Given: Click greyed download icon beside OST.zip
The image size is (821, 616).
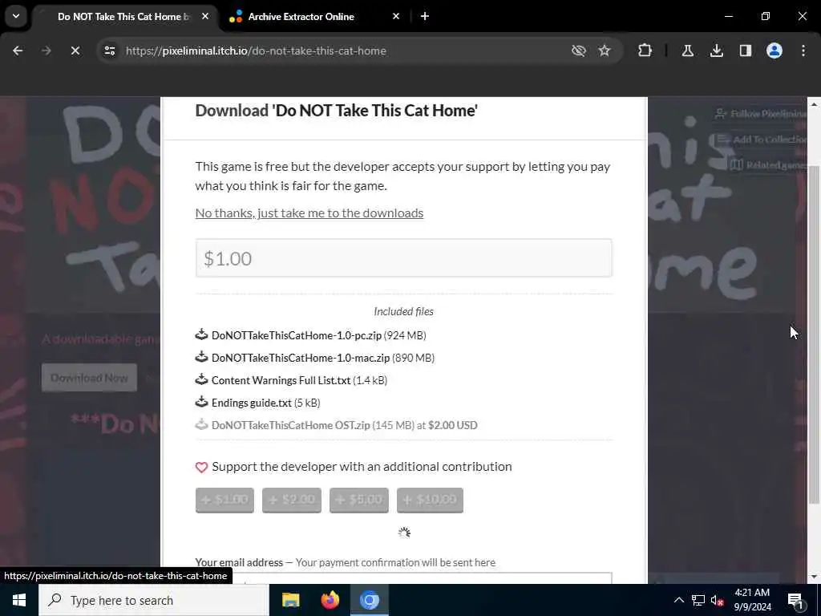Looking at the screenshot, I should [x=201, y=424].
